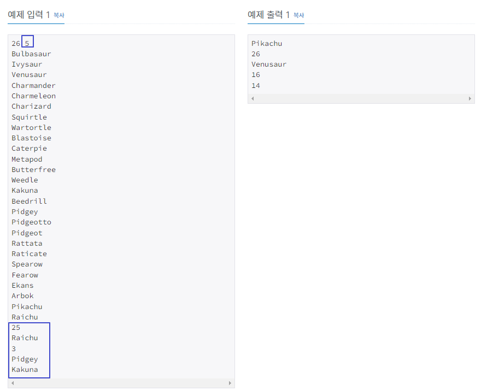481x391 pixels.
Task: Select the Squirtle line
Action: click(x=29, y=117)
